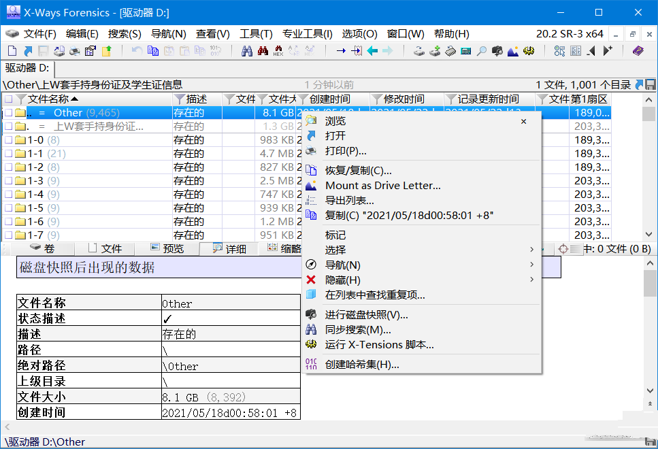Viewport: 658px width, 449px height.
Task: Choose 进行磁盘快照(V)... from context menu
Action: 422,314
